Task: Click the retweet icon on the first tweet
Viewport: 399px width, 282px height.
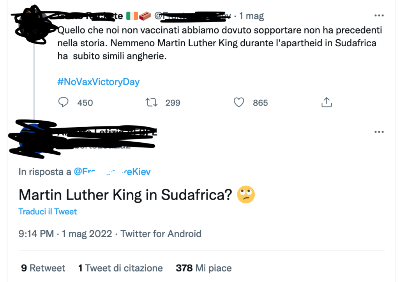Action: pos(151,102)
